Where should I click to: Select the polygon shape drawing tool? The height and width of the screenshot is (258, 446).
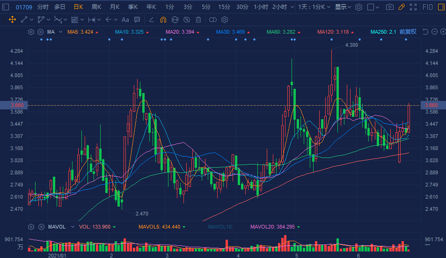tap(41, 20)
